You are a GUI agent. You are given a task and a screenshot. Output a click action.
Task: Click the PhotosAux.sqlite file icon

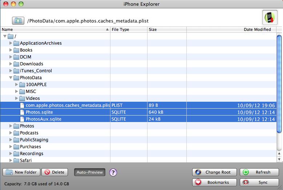[22, 119]
